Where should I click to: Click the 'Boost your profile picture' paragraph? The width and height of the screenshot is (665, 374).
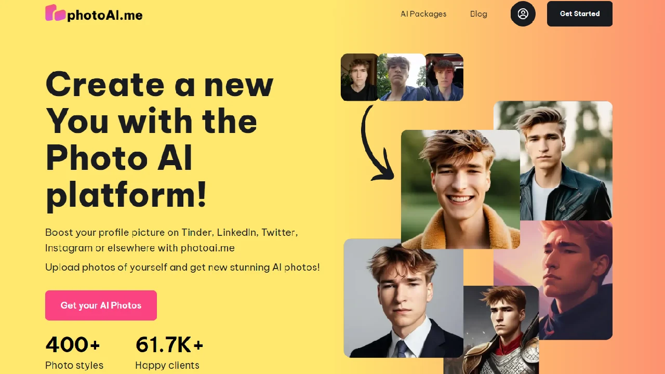171,240
